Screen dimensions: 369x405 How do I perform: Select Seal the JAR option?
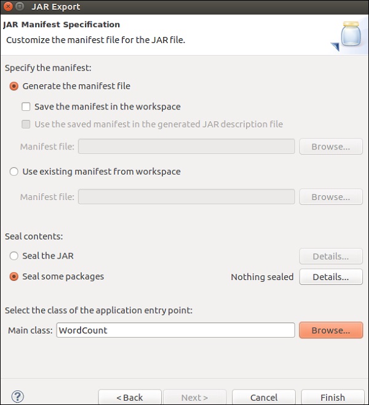click(x=14, y=255)
